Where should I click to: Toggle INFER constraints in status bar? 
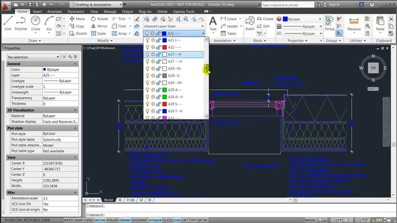pos(69,221)
